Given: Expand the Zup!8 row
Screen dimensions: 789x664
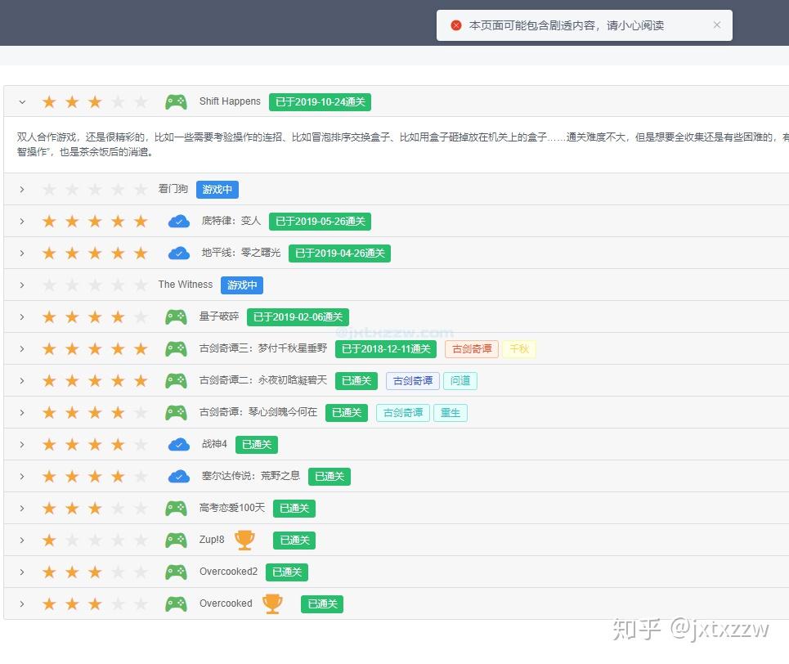Looking at the screenshot, I should pos(22,541).
